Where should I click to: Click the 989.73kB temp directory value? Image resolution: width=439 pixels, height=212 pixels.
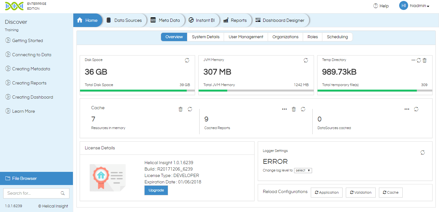(339, 72)
